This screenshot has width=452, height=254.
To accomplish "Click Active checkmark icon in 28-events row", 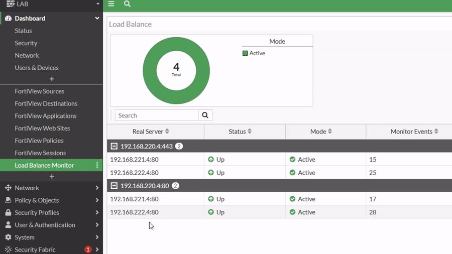I will pos(293,212).
